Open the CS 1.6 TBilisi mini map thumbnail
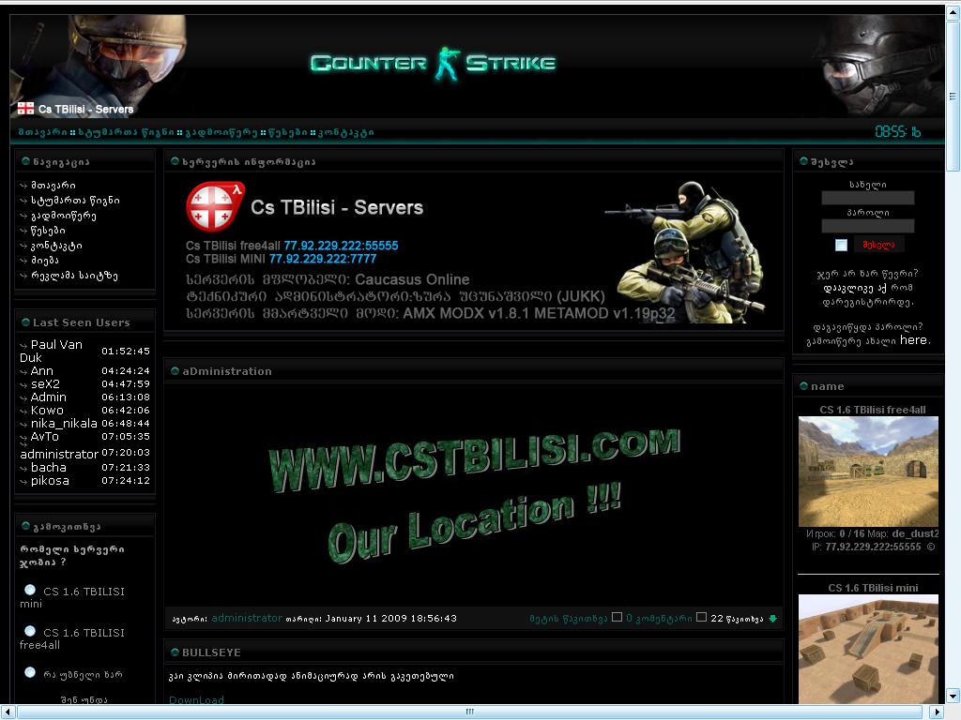This screenshot has height=720, width=961. click(868, 649)
